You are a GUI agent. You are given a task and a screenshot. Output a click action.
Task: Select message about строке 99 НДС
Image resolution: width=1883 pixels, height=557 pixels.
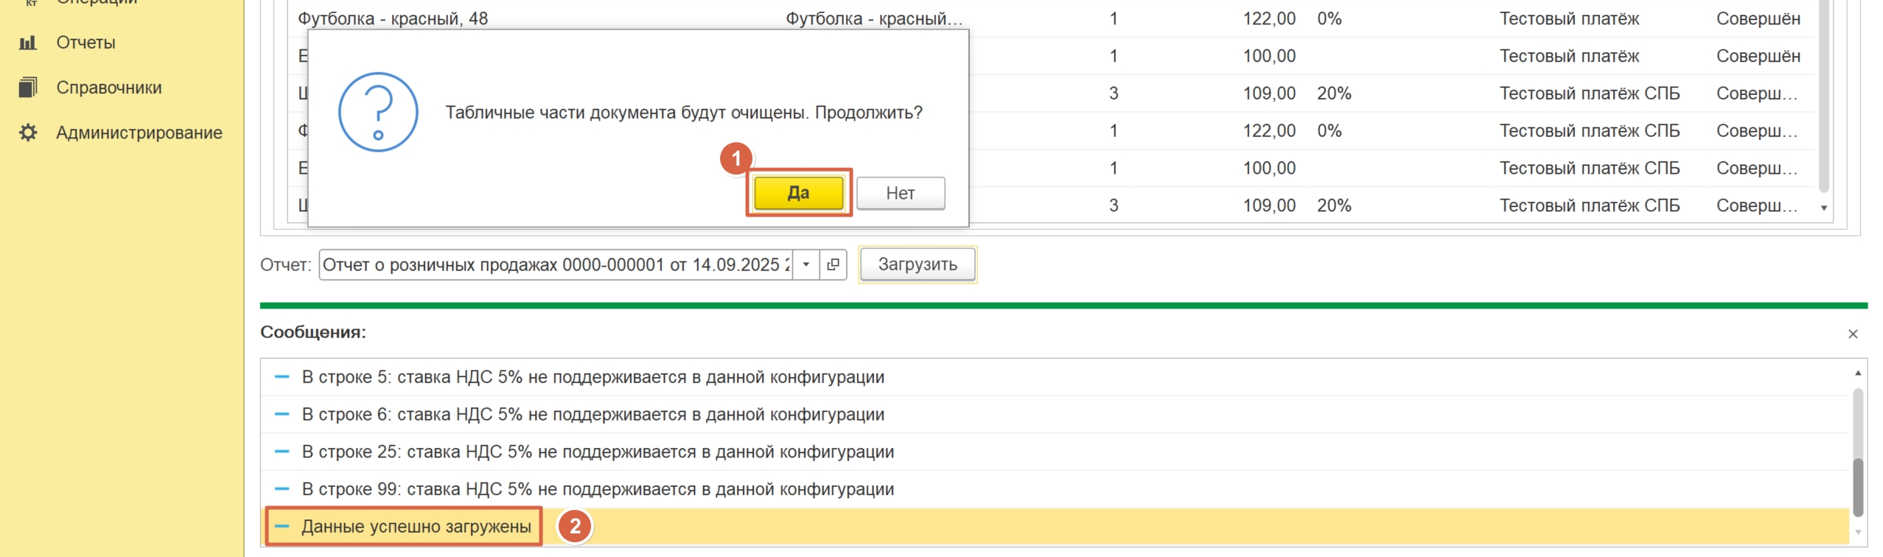coord(598,490)
